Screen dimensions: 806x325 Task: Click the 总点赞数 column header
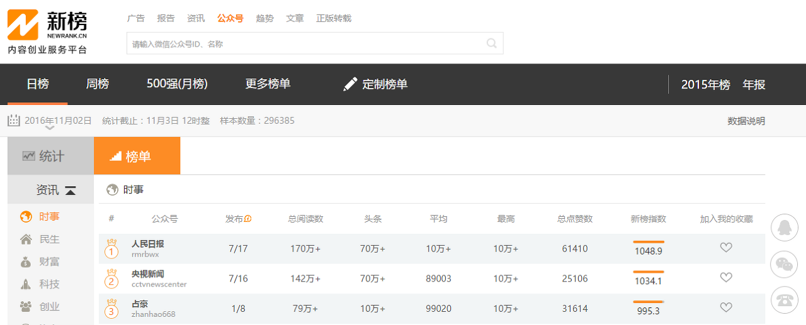click(575, 219)
